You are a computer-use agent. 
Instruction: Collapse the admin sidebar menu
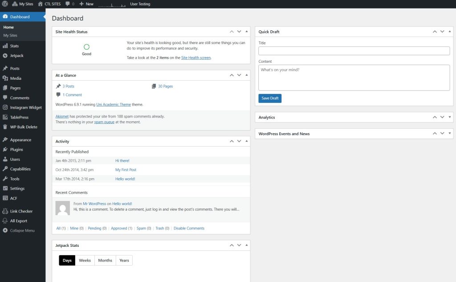(19, 230)
